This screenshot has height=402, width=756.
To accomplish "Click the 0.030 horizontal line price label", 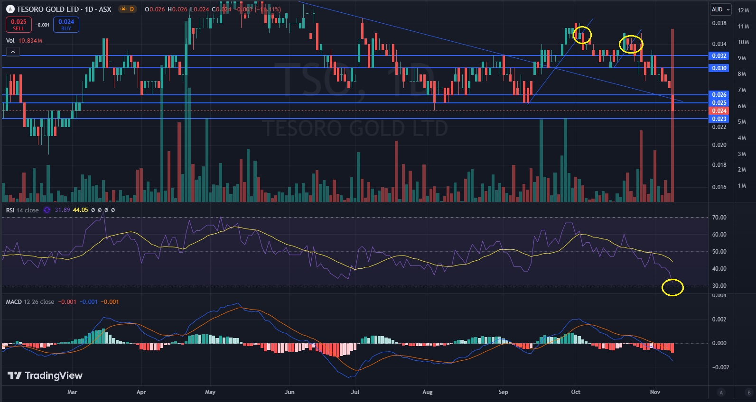I will click(x=719, y=68).
